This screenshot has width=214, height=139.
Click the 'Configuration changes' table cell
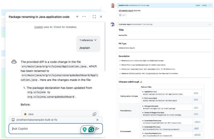point(129,96)
